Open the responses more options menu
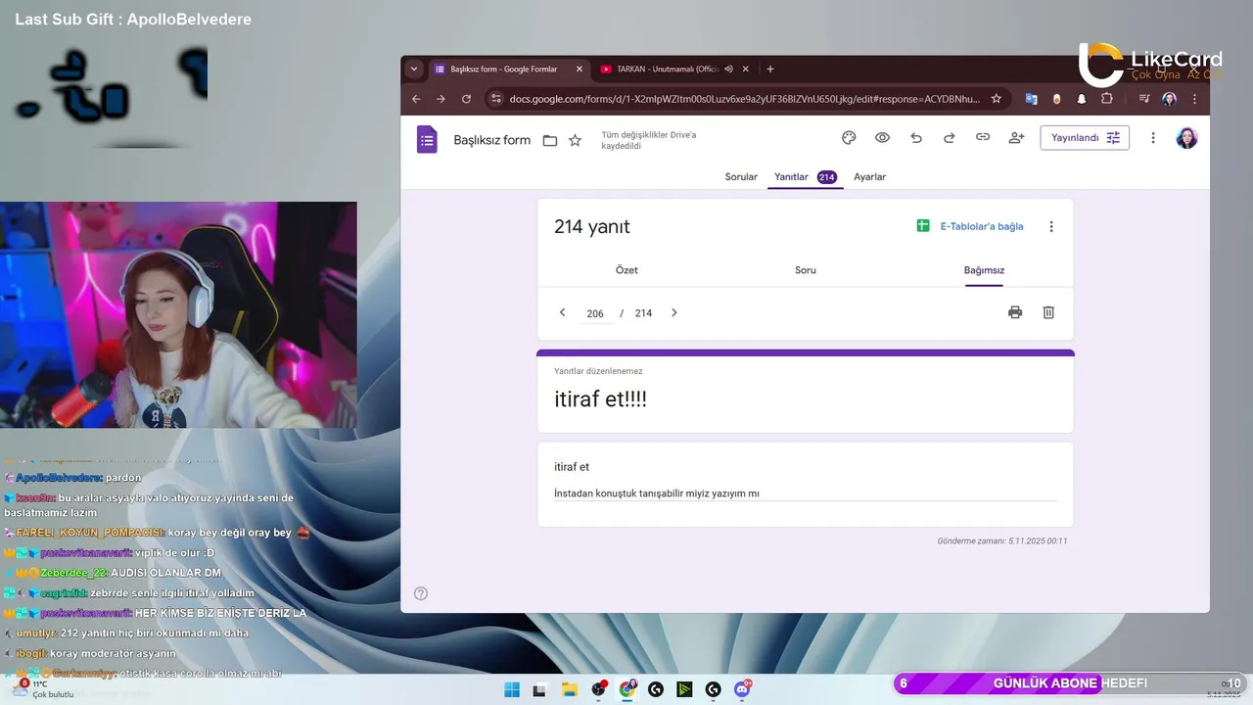Screen dimensions: 1253x705 [x=1051, y=226]
